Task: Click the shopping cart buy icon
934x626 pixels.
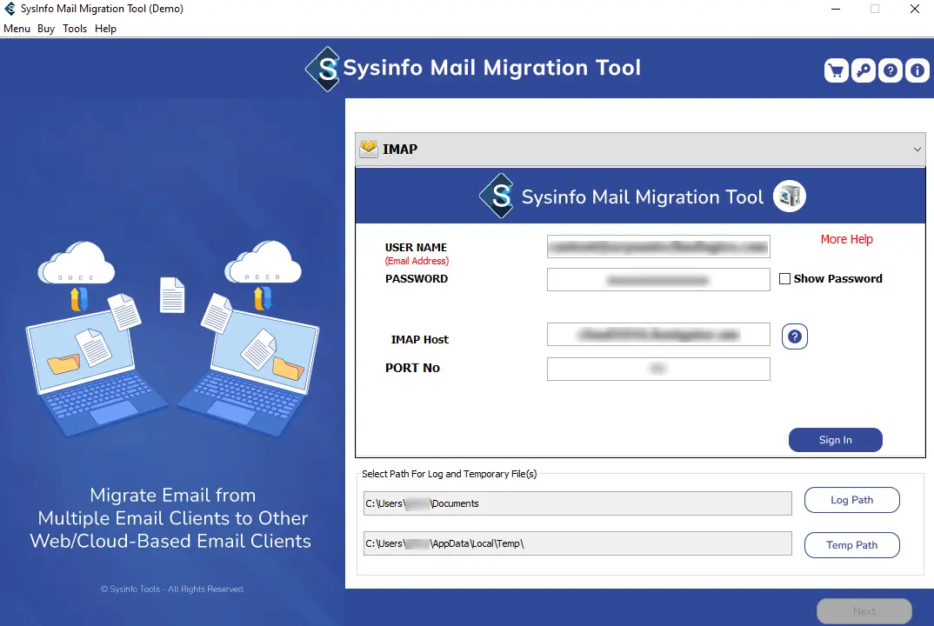Action: pyautogui.click(x=837, y=71)
